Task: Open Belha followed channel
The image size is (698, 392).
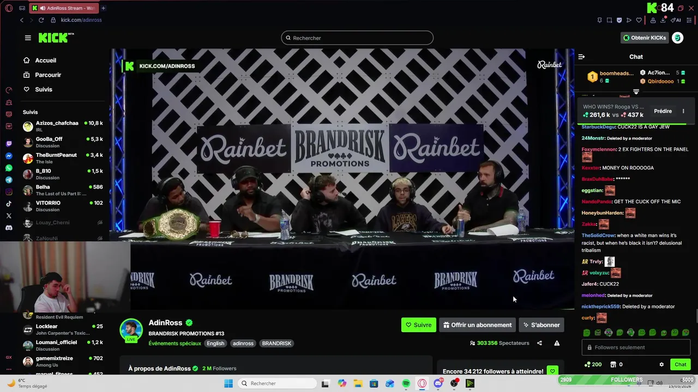Action: (64, 190)
